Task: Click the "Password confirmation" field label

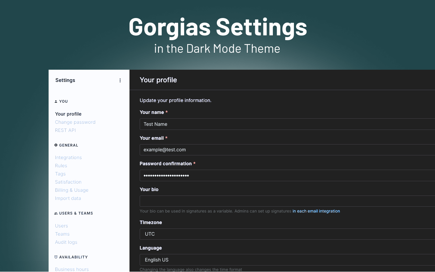Action: 166,164
